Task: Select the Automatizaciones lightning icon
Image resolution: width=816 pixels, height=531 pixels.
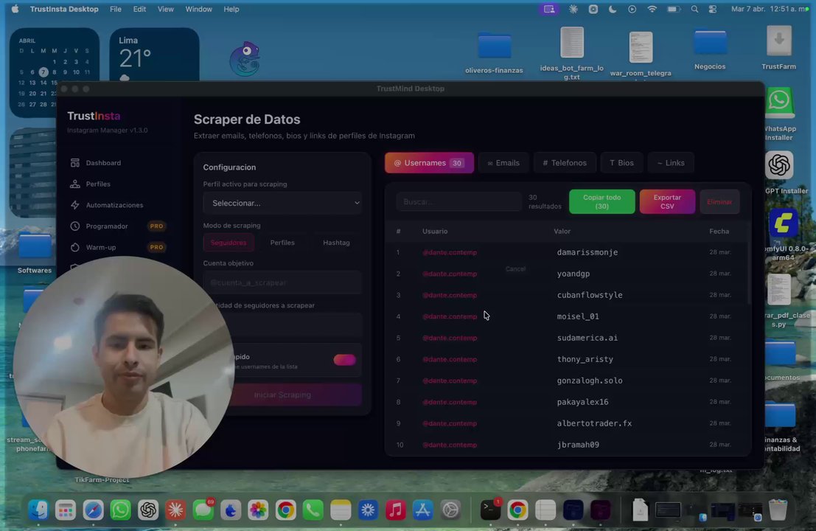Action: click(x=75, y=205)
